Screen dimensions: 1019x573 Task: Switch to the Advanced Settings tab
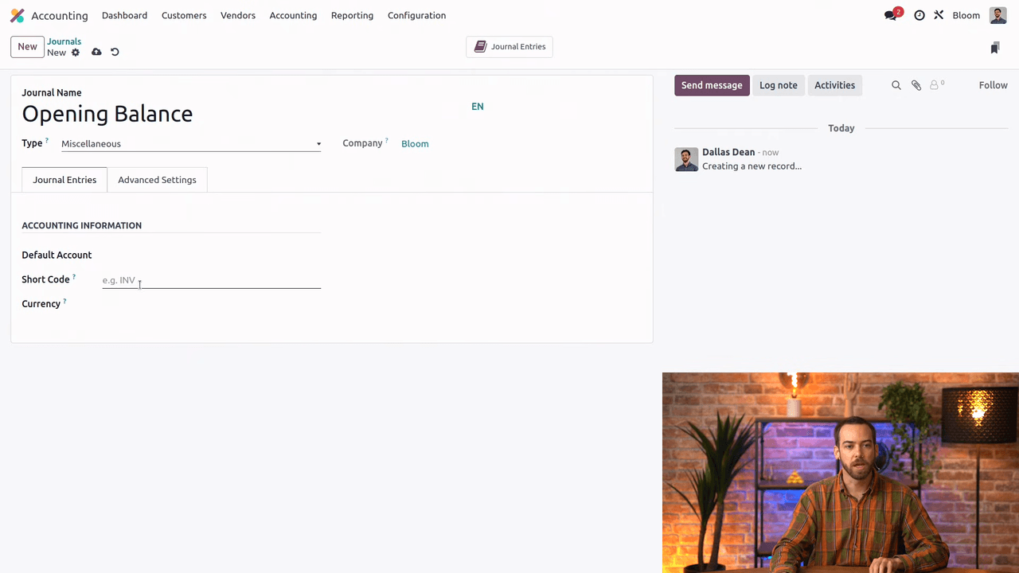pos(157,180)
